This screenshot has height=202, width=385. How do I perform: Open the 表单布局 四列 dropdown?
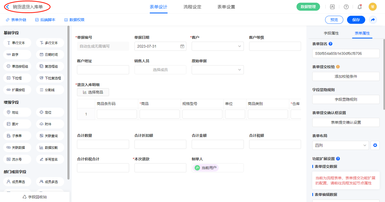coord(340,145)
